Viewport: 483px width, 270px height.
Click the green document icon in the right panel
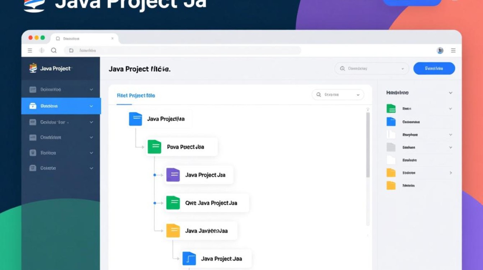click(x=391, y=108)
